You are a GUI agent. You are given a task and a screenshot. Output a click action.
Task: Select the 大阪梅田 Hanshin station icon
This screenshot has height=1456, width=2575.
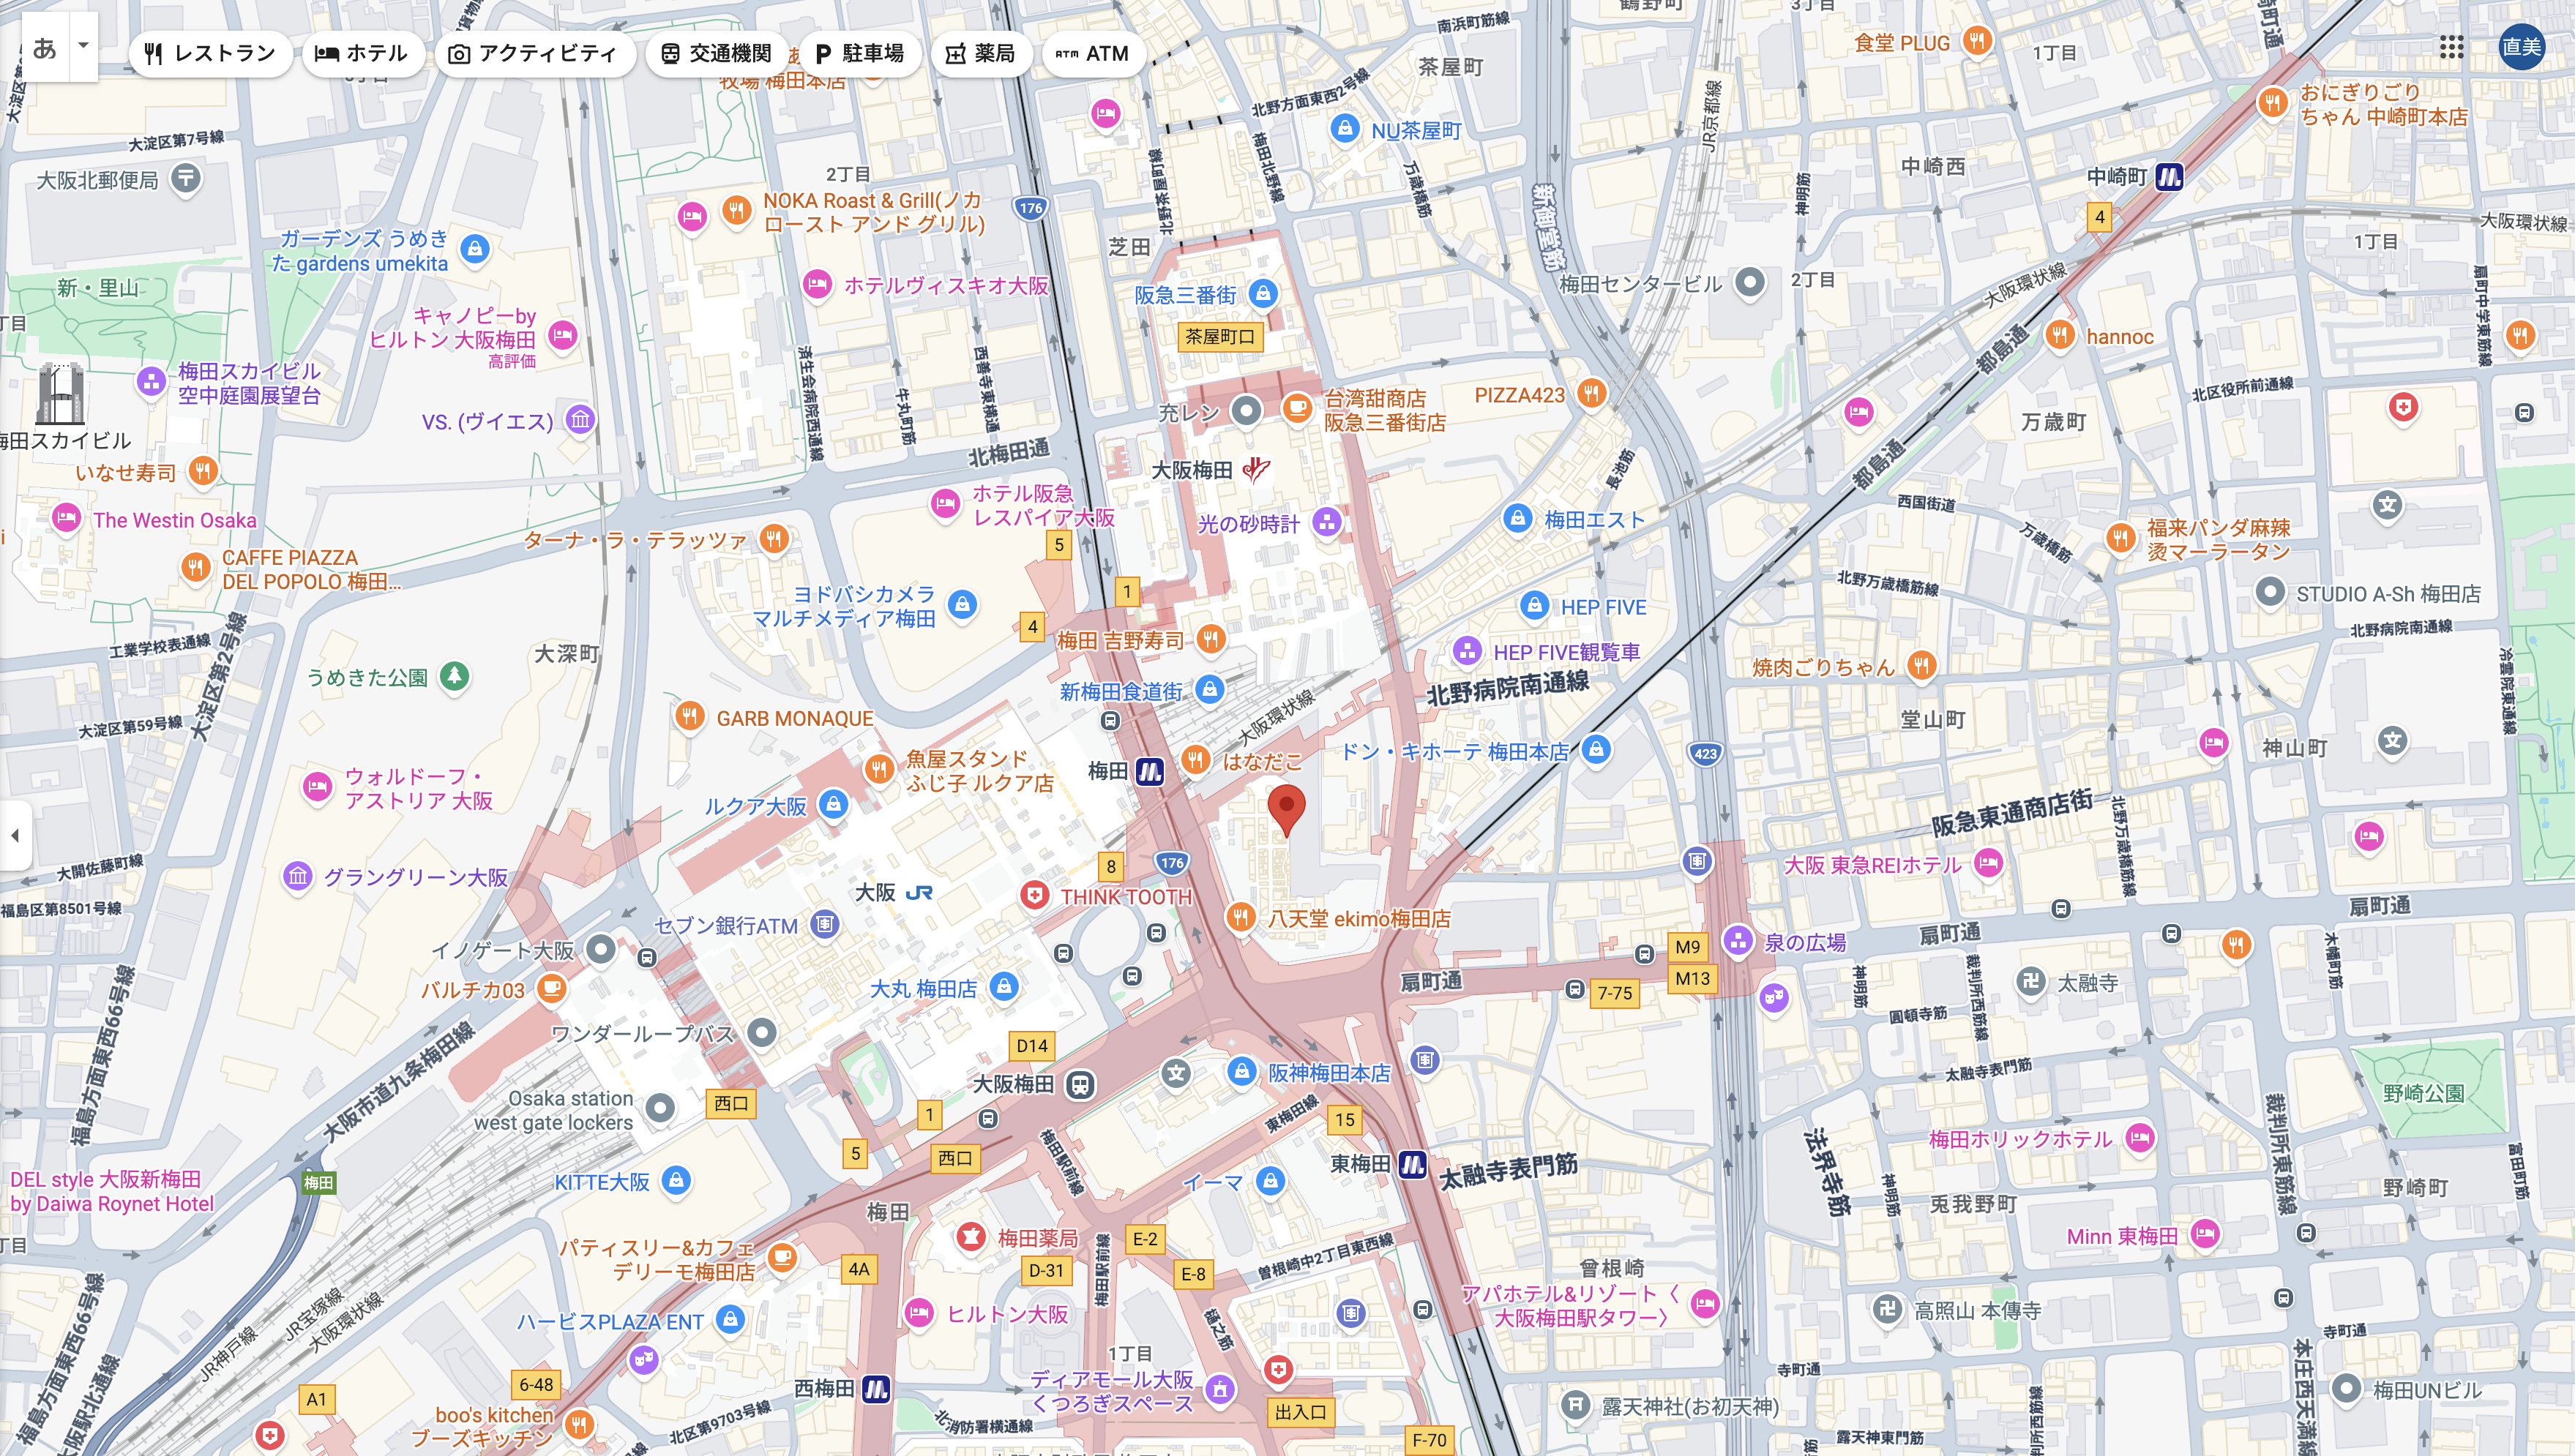pyautogui.click(x=1080, y=1085)
